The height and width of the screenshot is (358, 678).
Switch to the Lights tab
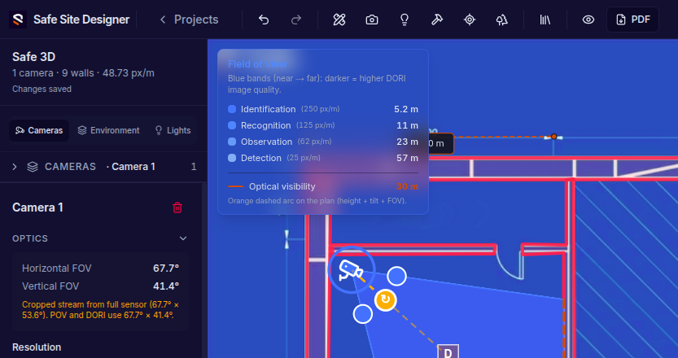point(173,130)
